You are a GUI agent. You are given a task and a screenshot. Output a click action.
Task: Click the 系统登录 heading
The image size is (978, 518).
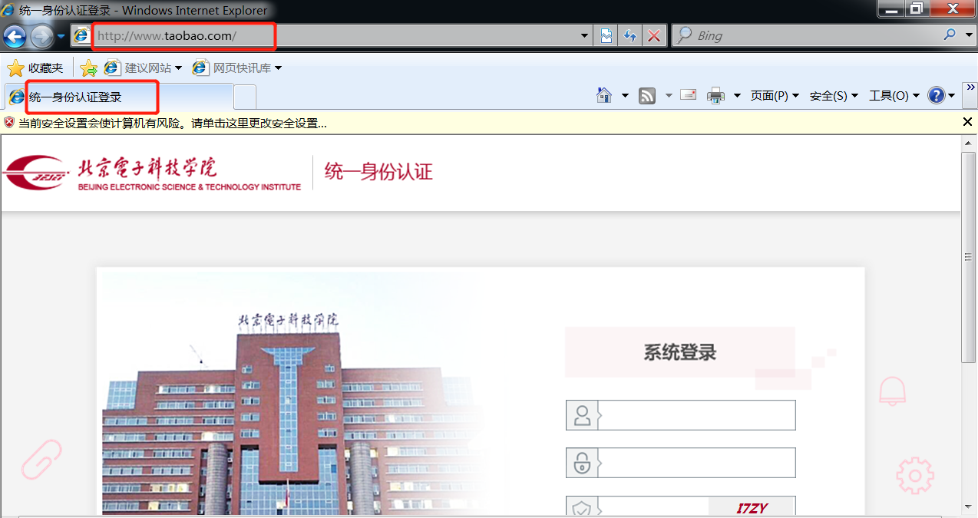pos(679,352)
